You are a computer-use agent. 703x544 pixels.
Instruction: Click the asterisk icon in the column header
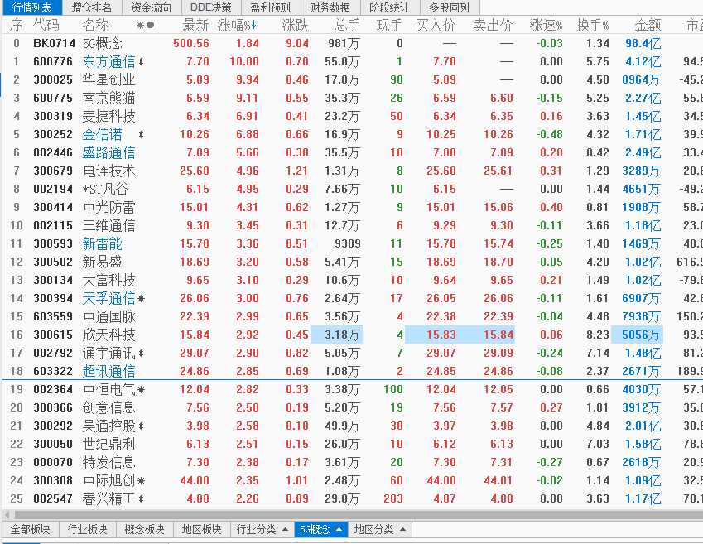[140, 26]
